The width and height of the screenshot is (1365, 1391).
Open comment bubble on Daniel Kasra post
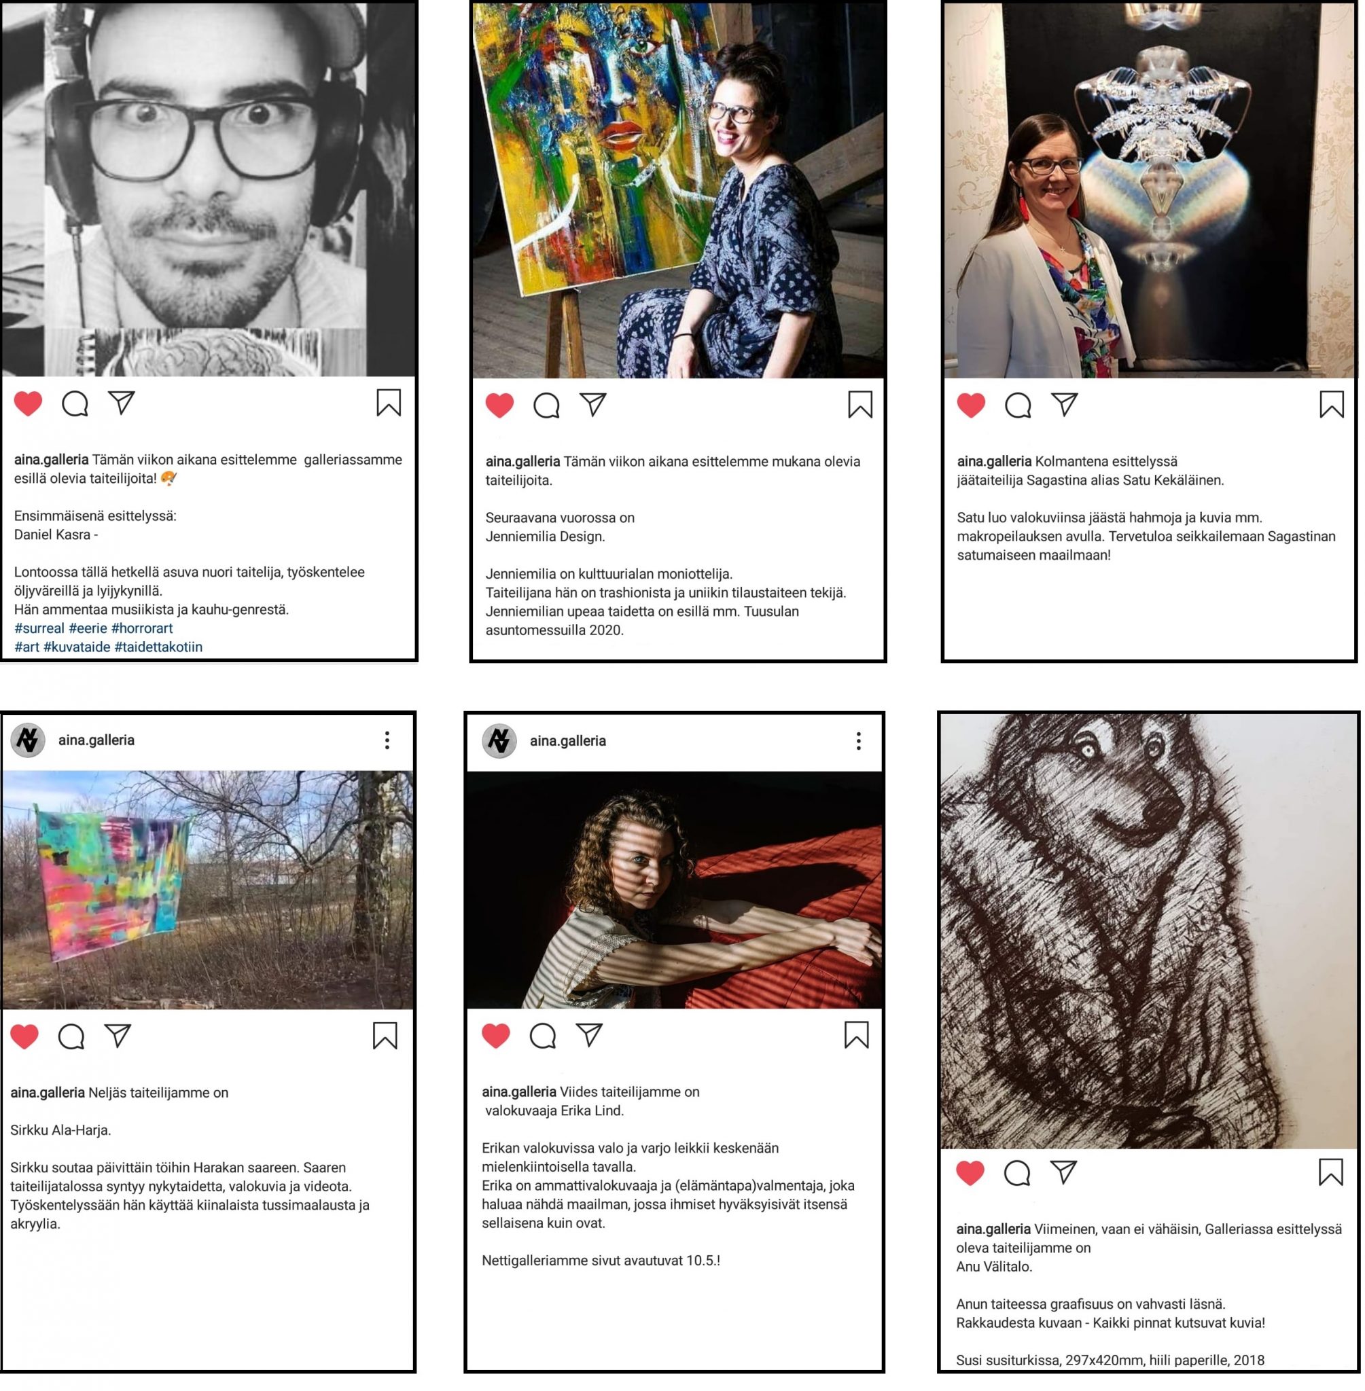coord(75,404)
